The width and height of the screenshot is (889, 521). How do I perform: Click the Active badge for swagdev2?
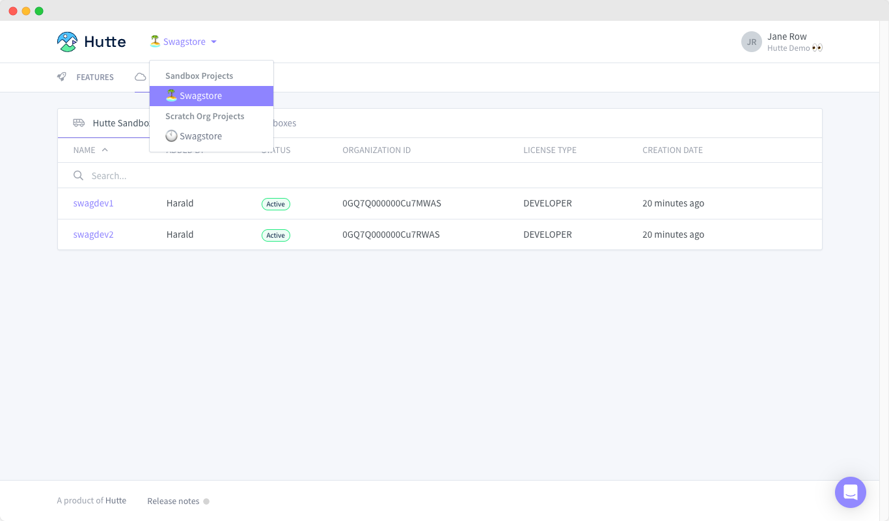[276, 235]
